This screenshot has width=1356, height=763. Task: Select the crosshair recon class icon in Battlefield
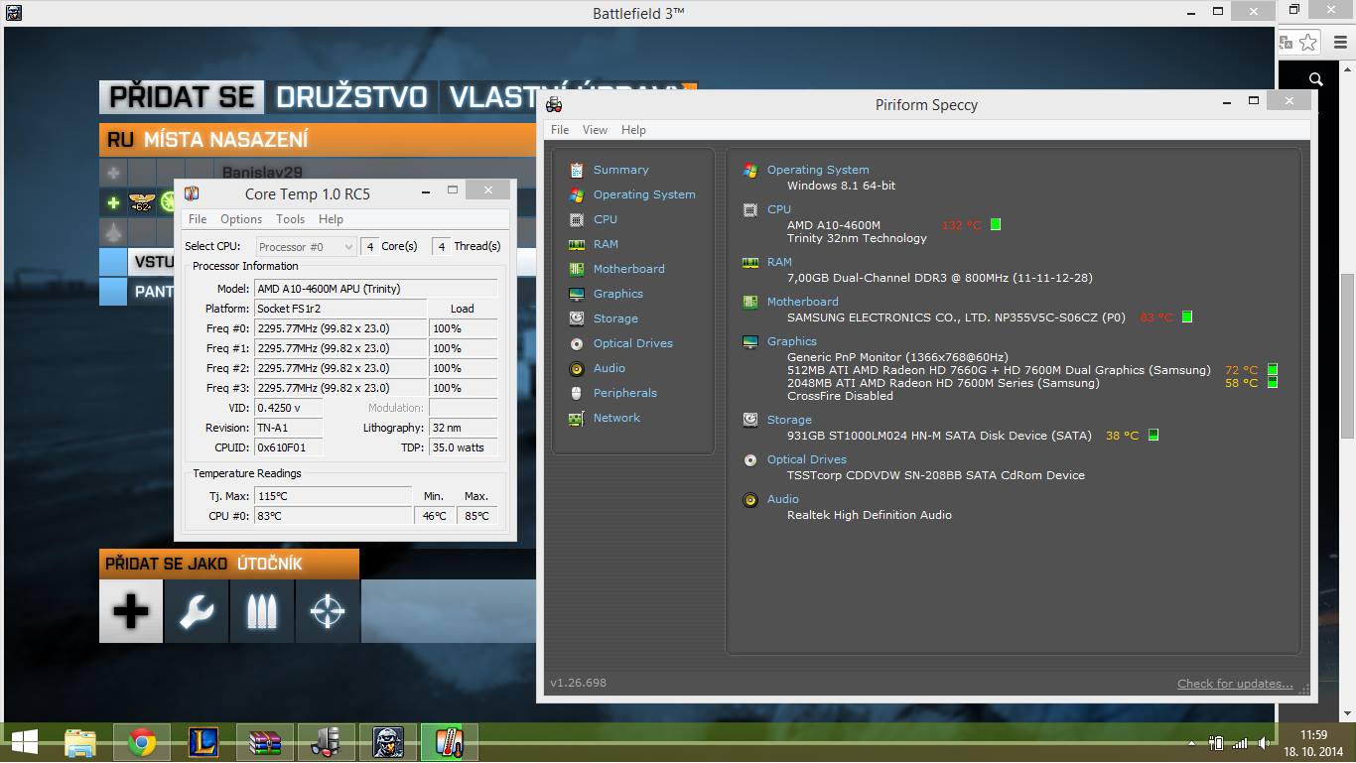[328, 611]
